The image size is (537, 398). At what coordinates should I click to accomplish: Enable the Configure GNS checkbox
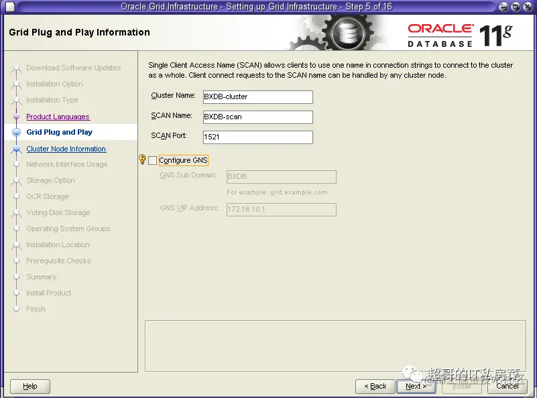click(152, 160)
